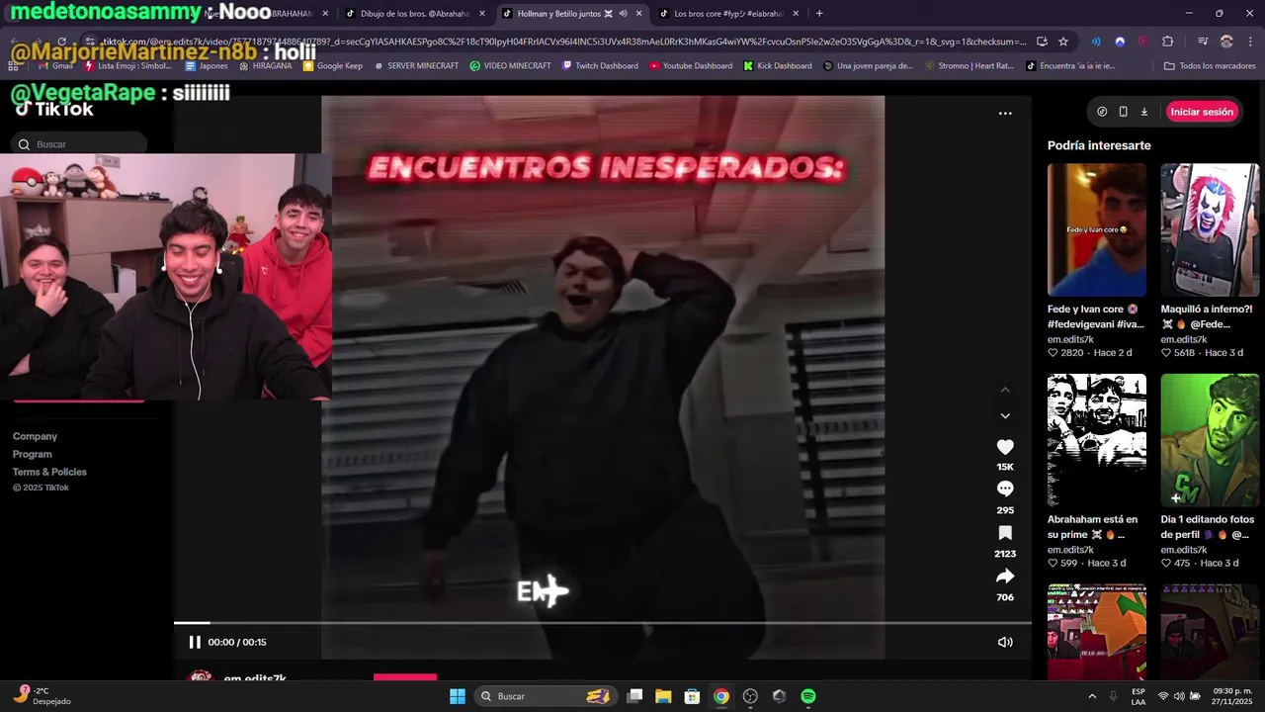Mute the tab via its speaker icon
The width and height of the screenshot is (1265, 712).
623,14
